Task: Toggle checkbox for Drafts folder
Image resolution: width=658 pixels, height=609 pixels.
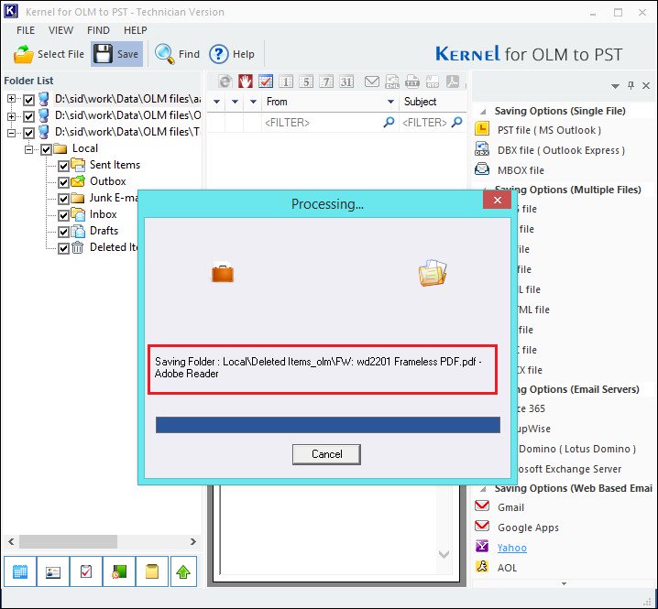Action: [63, 232]
